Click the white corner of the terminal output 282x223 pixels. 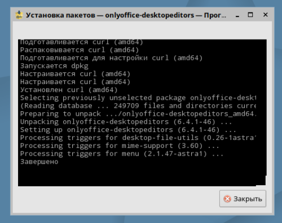[261, 181]
